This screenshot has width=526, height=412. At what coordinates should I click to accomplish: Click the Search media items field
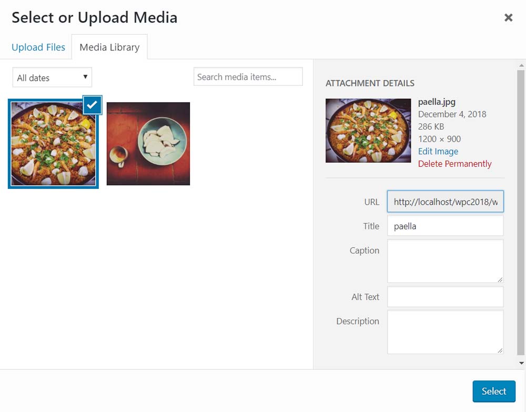(x=248, y=77)
